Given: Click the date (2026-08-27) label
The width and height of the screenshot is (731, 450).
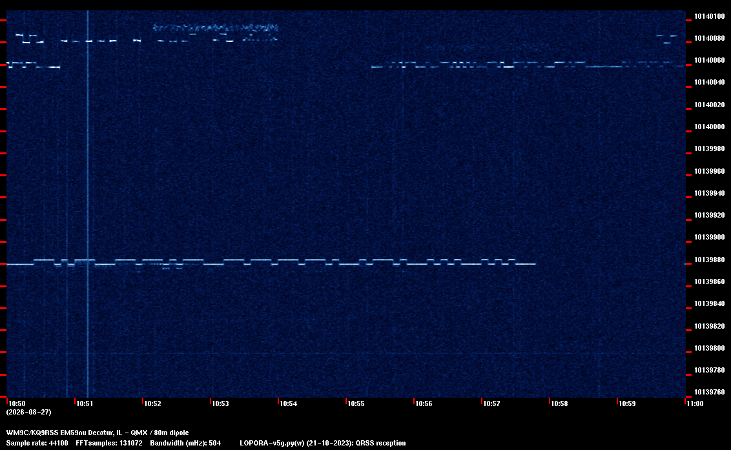Looking at the screenshot, I should pos(29,412).
